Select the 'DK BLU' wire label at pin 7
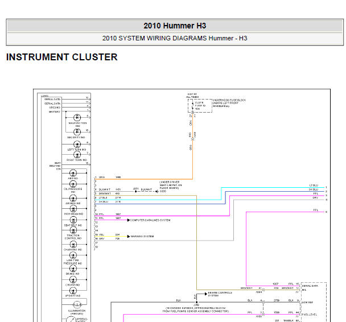 coord(104,202)
